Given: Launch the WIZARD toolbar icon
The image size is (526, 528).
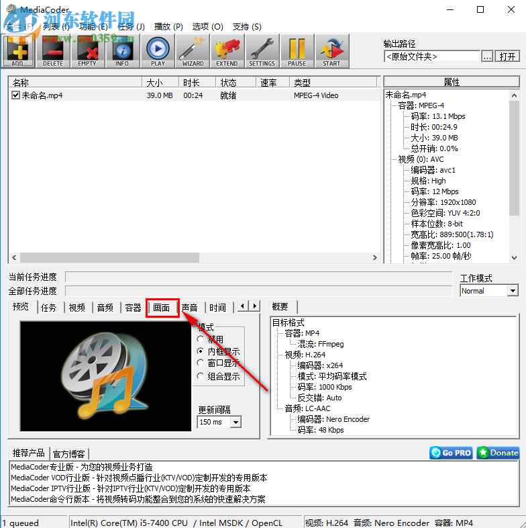Looking at the screenshot, I should 193,51.
